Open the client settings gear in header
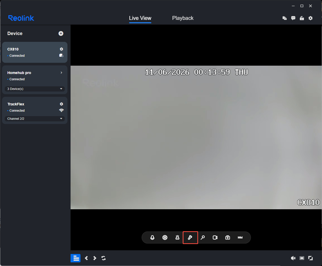This screenshot has width=322, height=266. coord(310,18)
